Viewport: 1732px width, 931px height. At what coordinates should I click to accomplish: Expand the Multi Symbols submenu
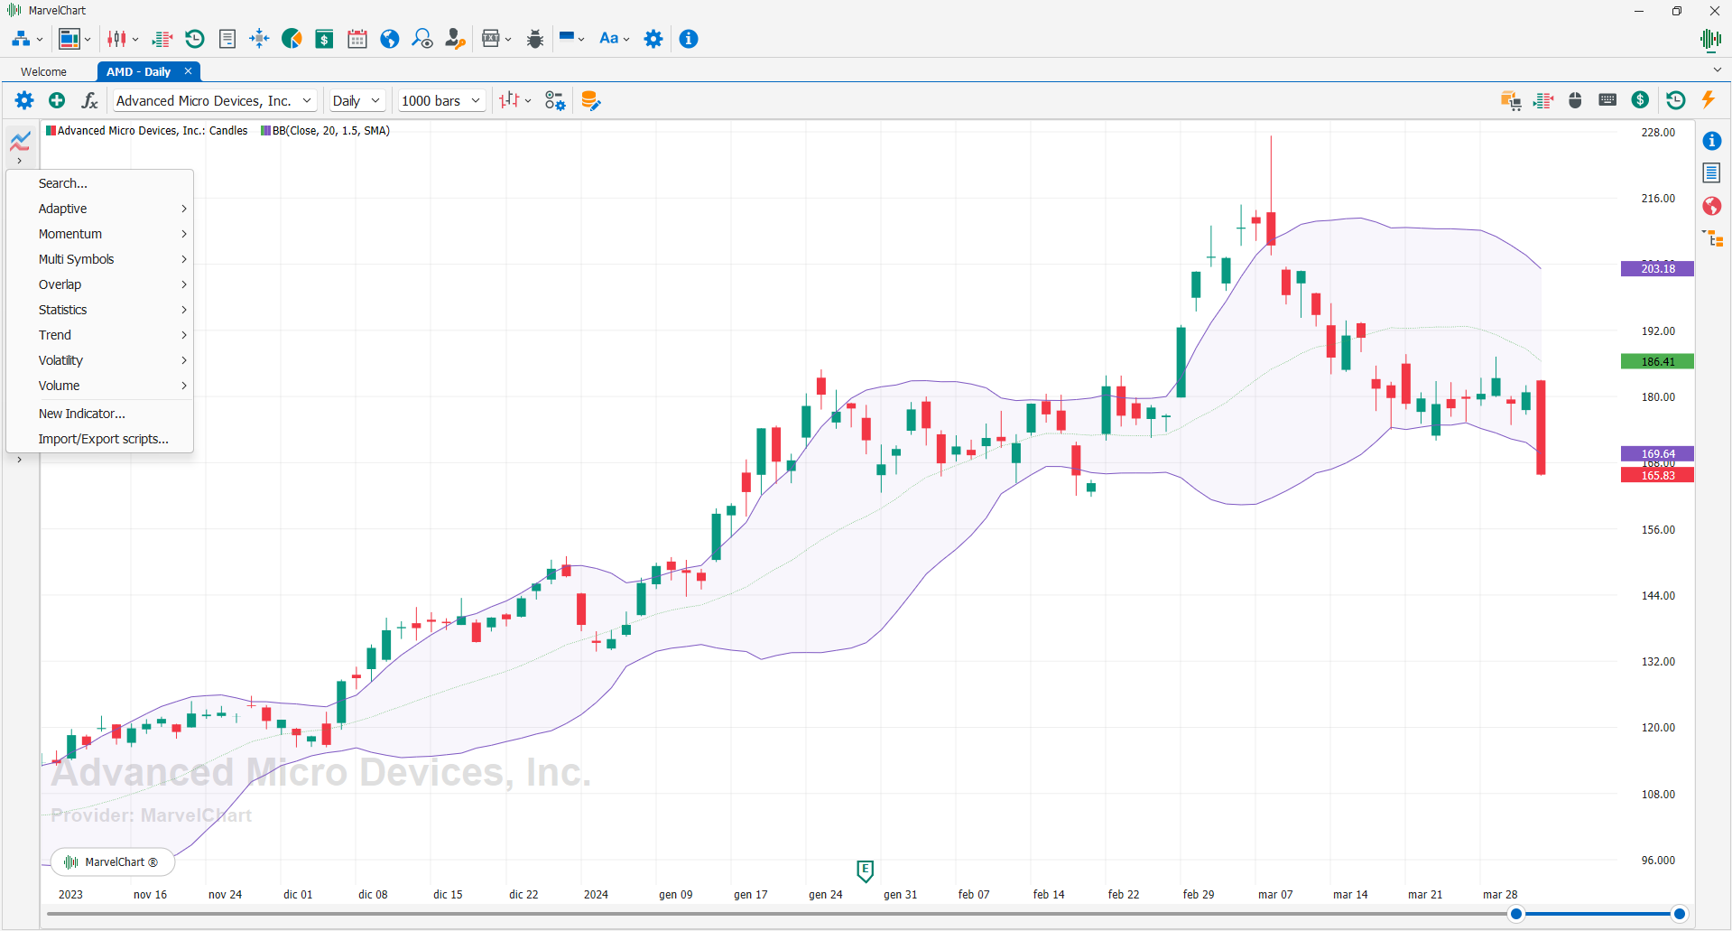(100, 259)
